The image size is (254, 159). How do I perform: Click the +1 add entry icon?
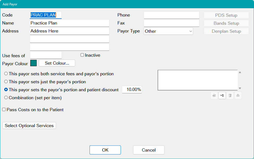(x=222, y=95)
